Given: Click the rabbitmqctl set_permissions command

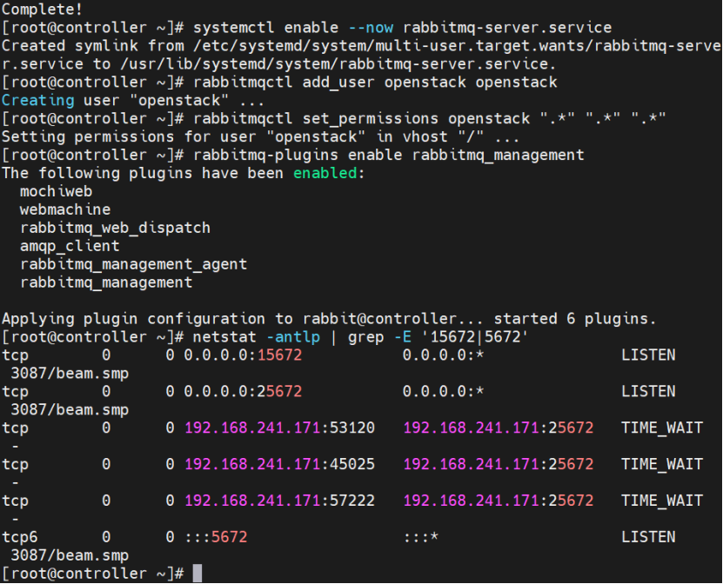Looking at the screenshot, I should (x=429, y=119).
